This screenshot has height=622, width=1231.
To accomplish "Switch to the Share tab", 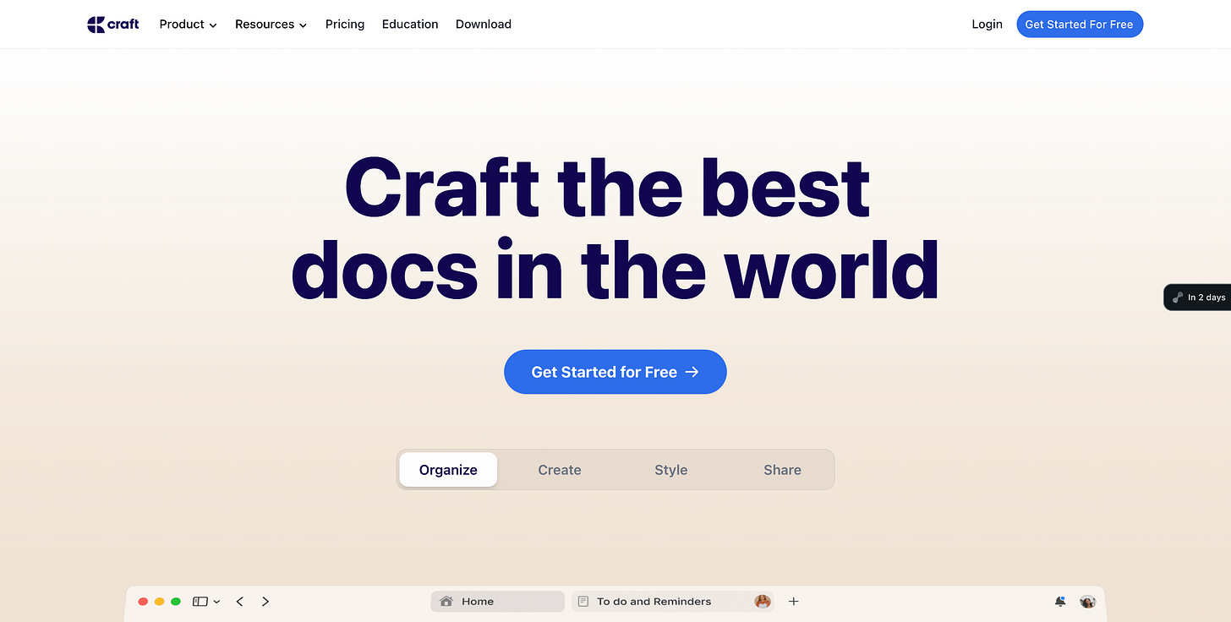I will [782, 470].
